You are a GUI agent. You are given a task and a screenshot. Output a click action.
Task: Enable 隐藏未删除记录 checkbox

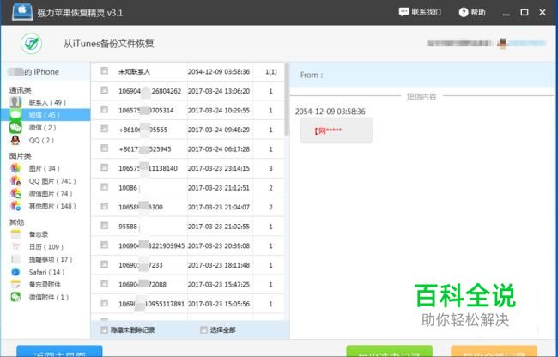pos(104,330)
